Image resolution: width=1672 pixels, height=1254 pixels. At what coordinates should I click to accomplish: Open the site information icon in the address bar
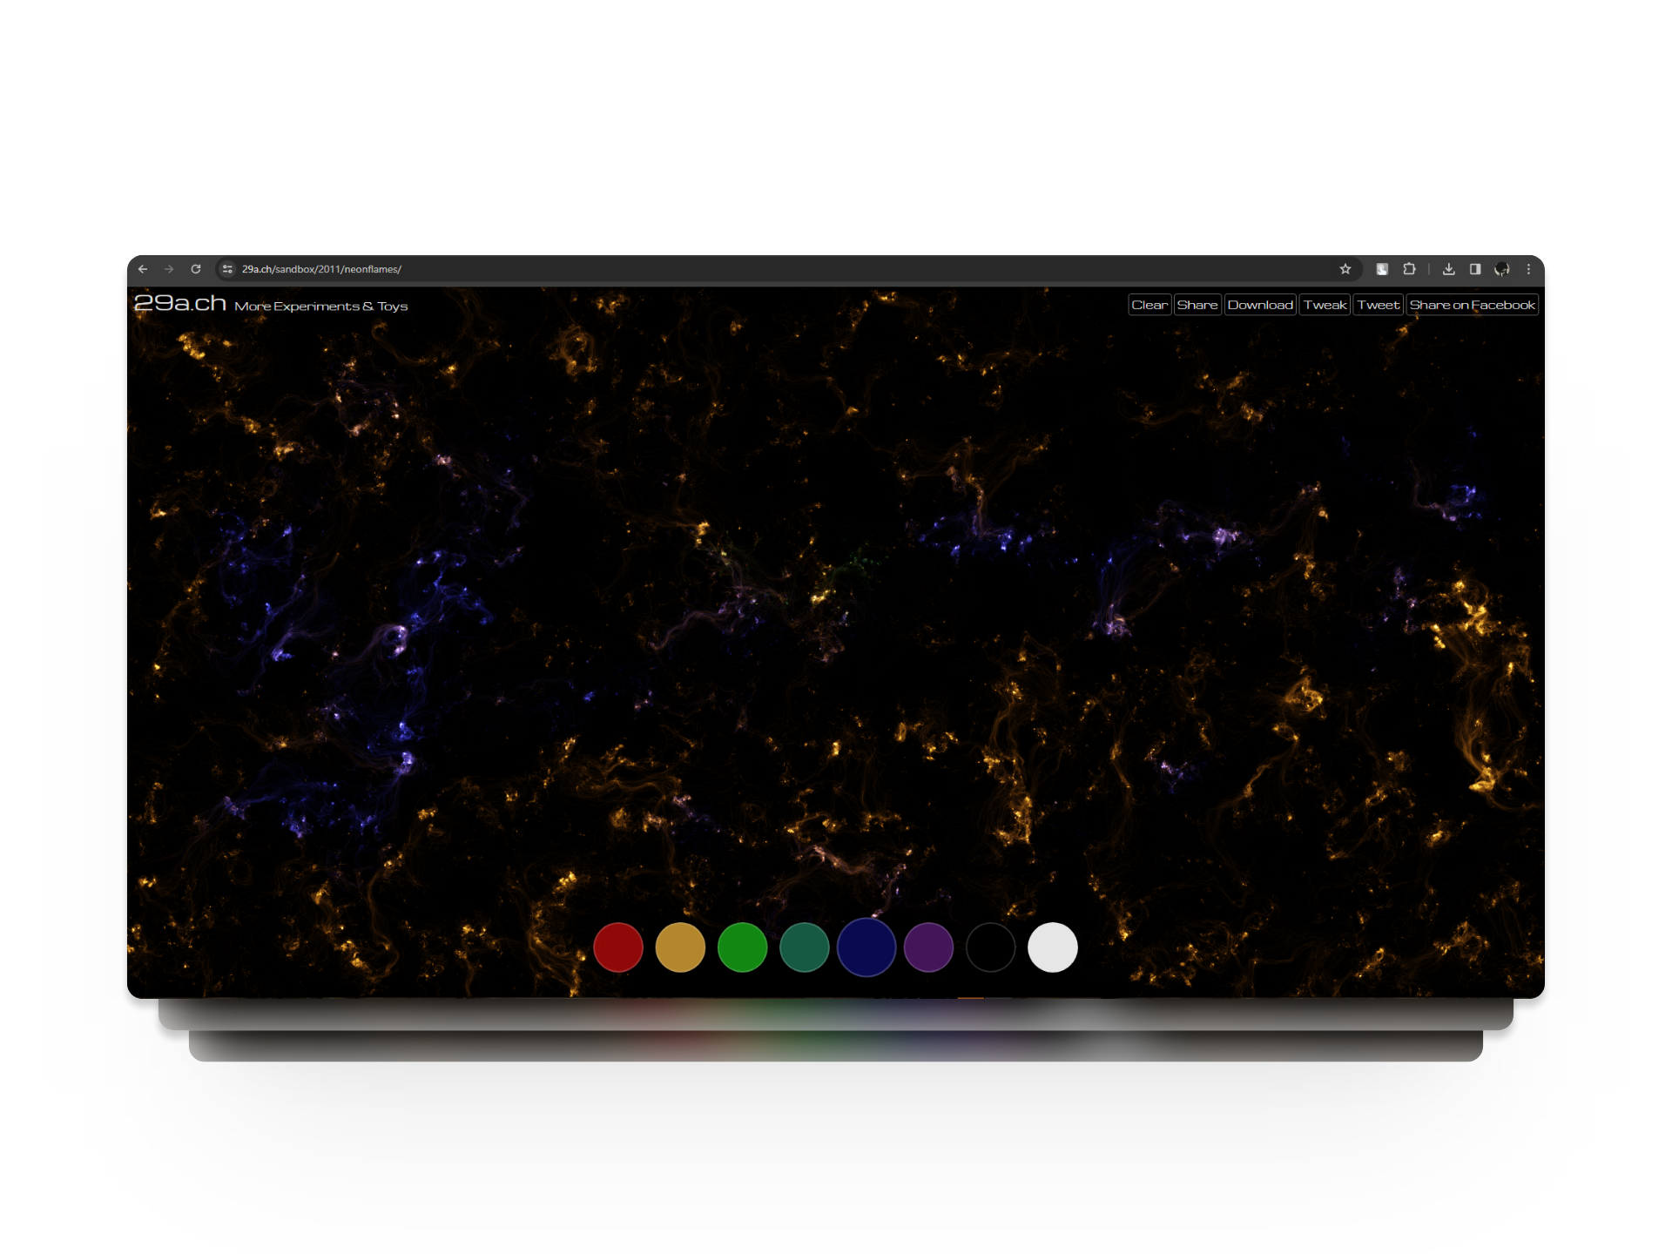tap(227, 269)
